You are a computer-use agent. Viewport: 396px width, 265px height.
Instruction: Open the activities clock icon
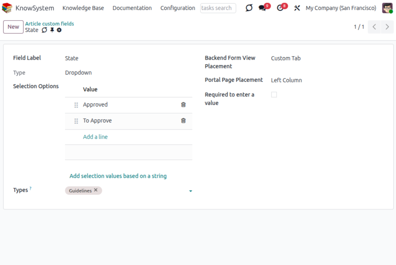[x=280, y=8]
